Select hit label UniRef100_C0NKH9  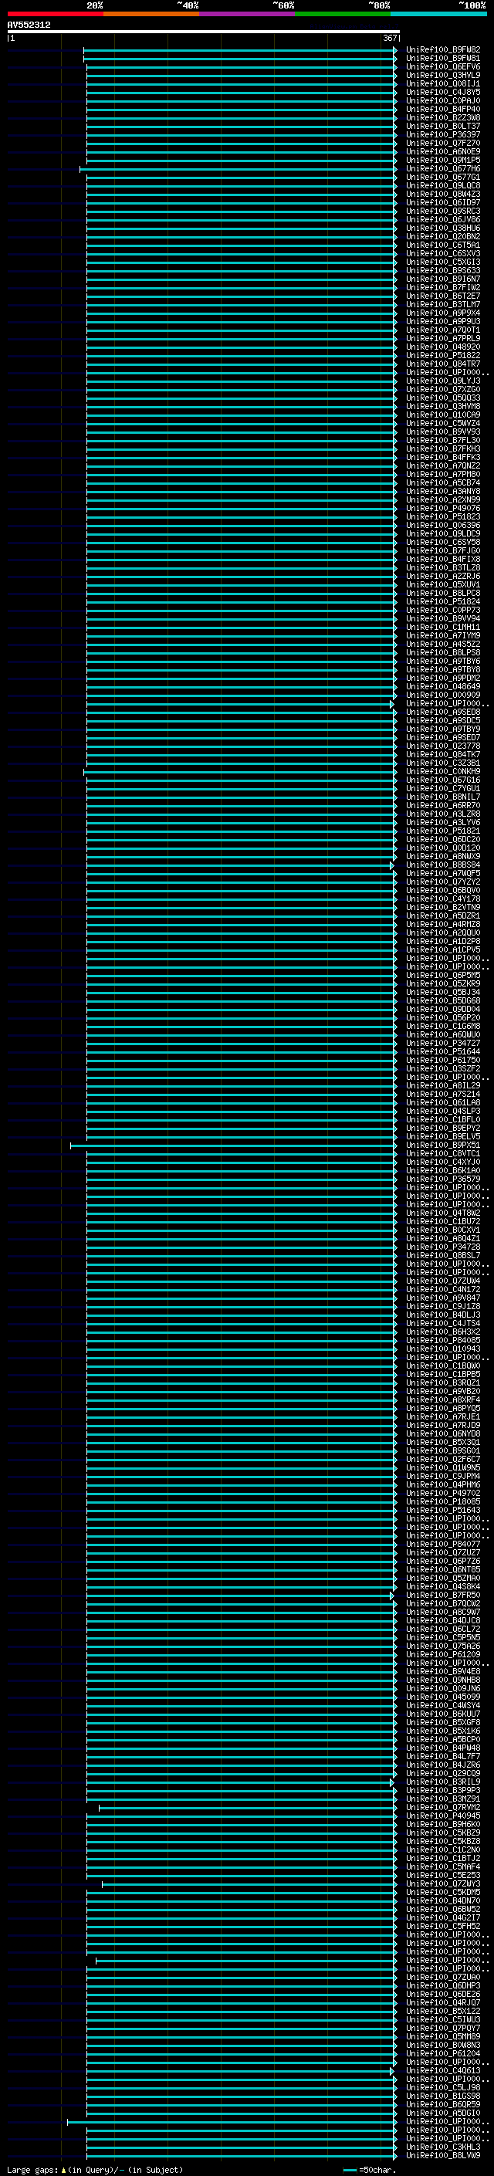[443, 771]
